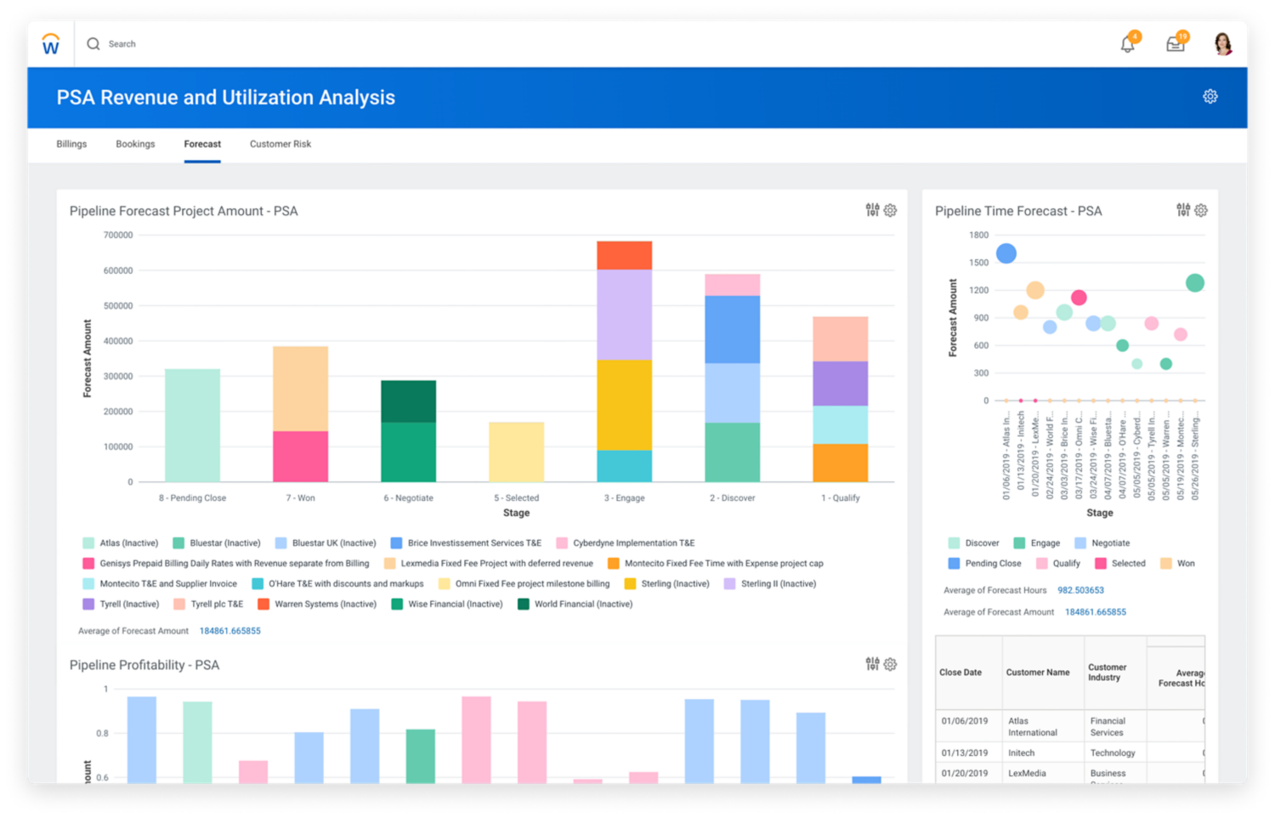This screenshot has height=818, width=1275.
Task: Toggle Montecito T&E and Supplier Invoice legend swatch
Action: coord(88,584)
